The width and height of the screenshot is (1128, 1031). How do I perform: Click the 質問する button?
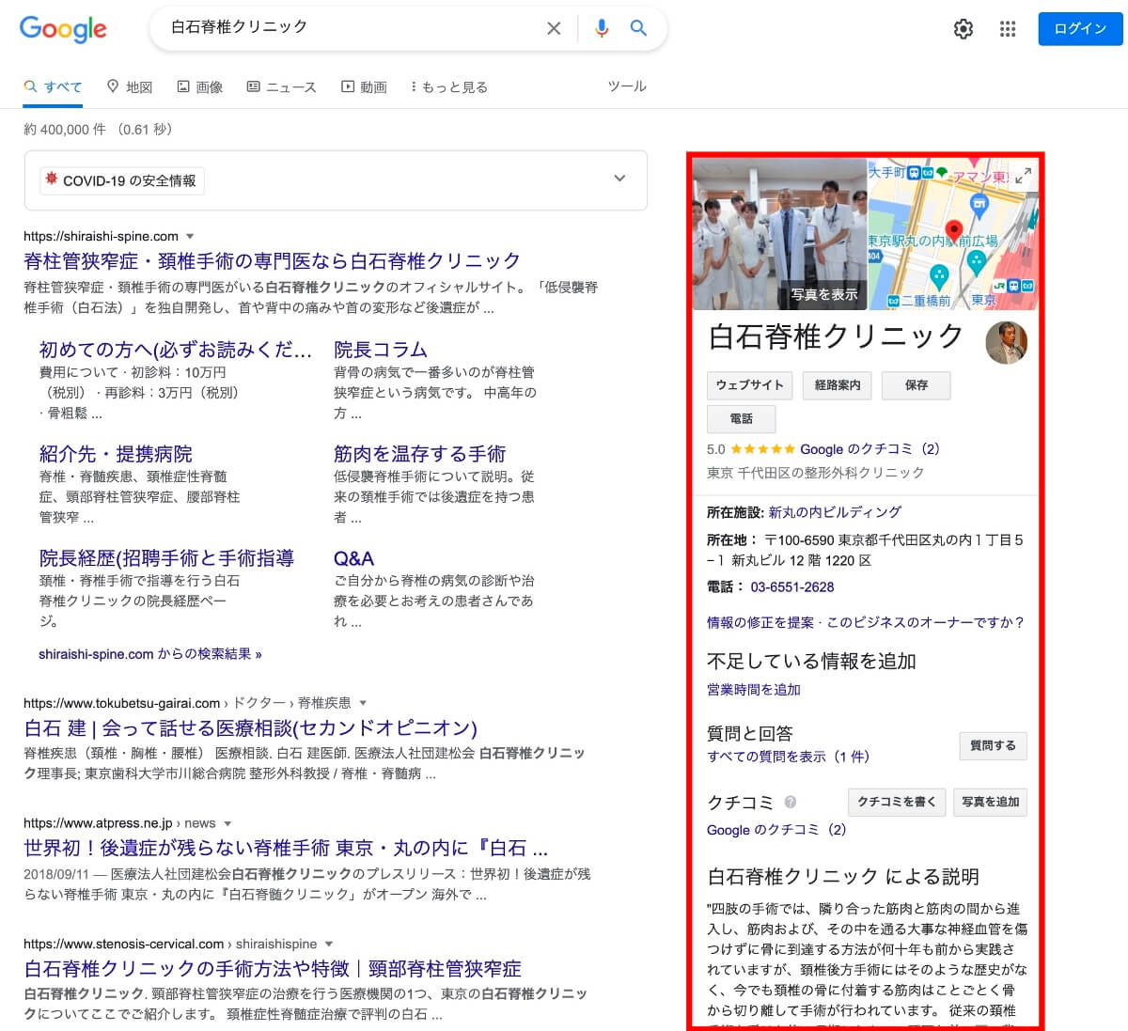pyautogui.click(x=993, y=745)
